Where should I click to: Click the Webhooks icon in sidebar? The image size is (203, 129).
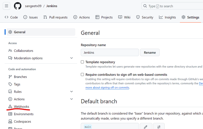click(10, 107)
